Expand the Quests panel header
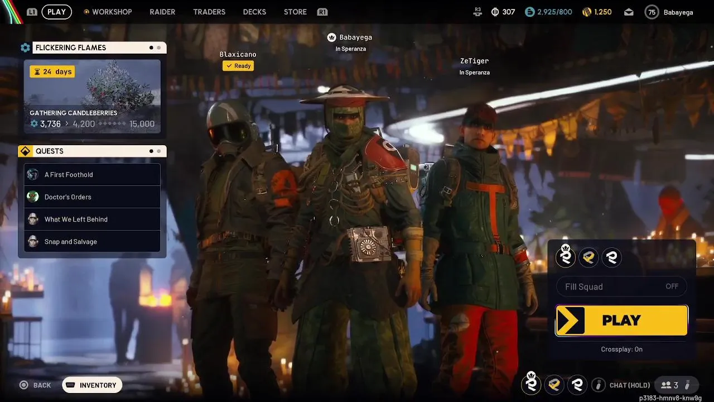Viewport: 714px width, 402px height. point(99,151)
